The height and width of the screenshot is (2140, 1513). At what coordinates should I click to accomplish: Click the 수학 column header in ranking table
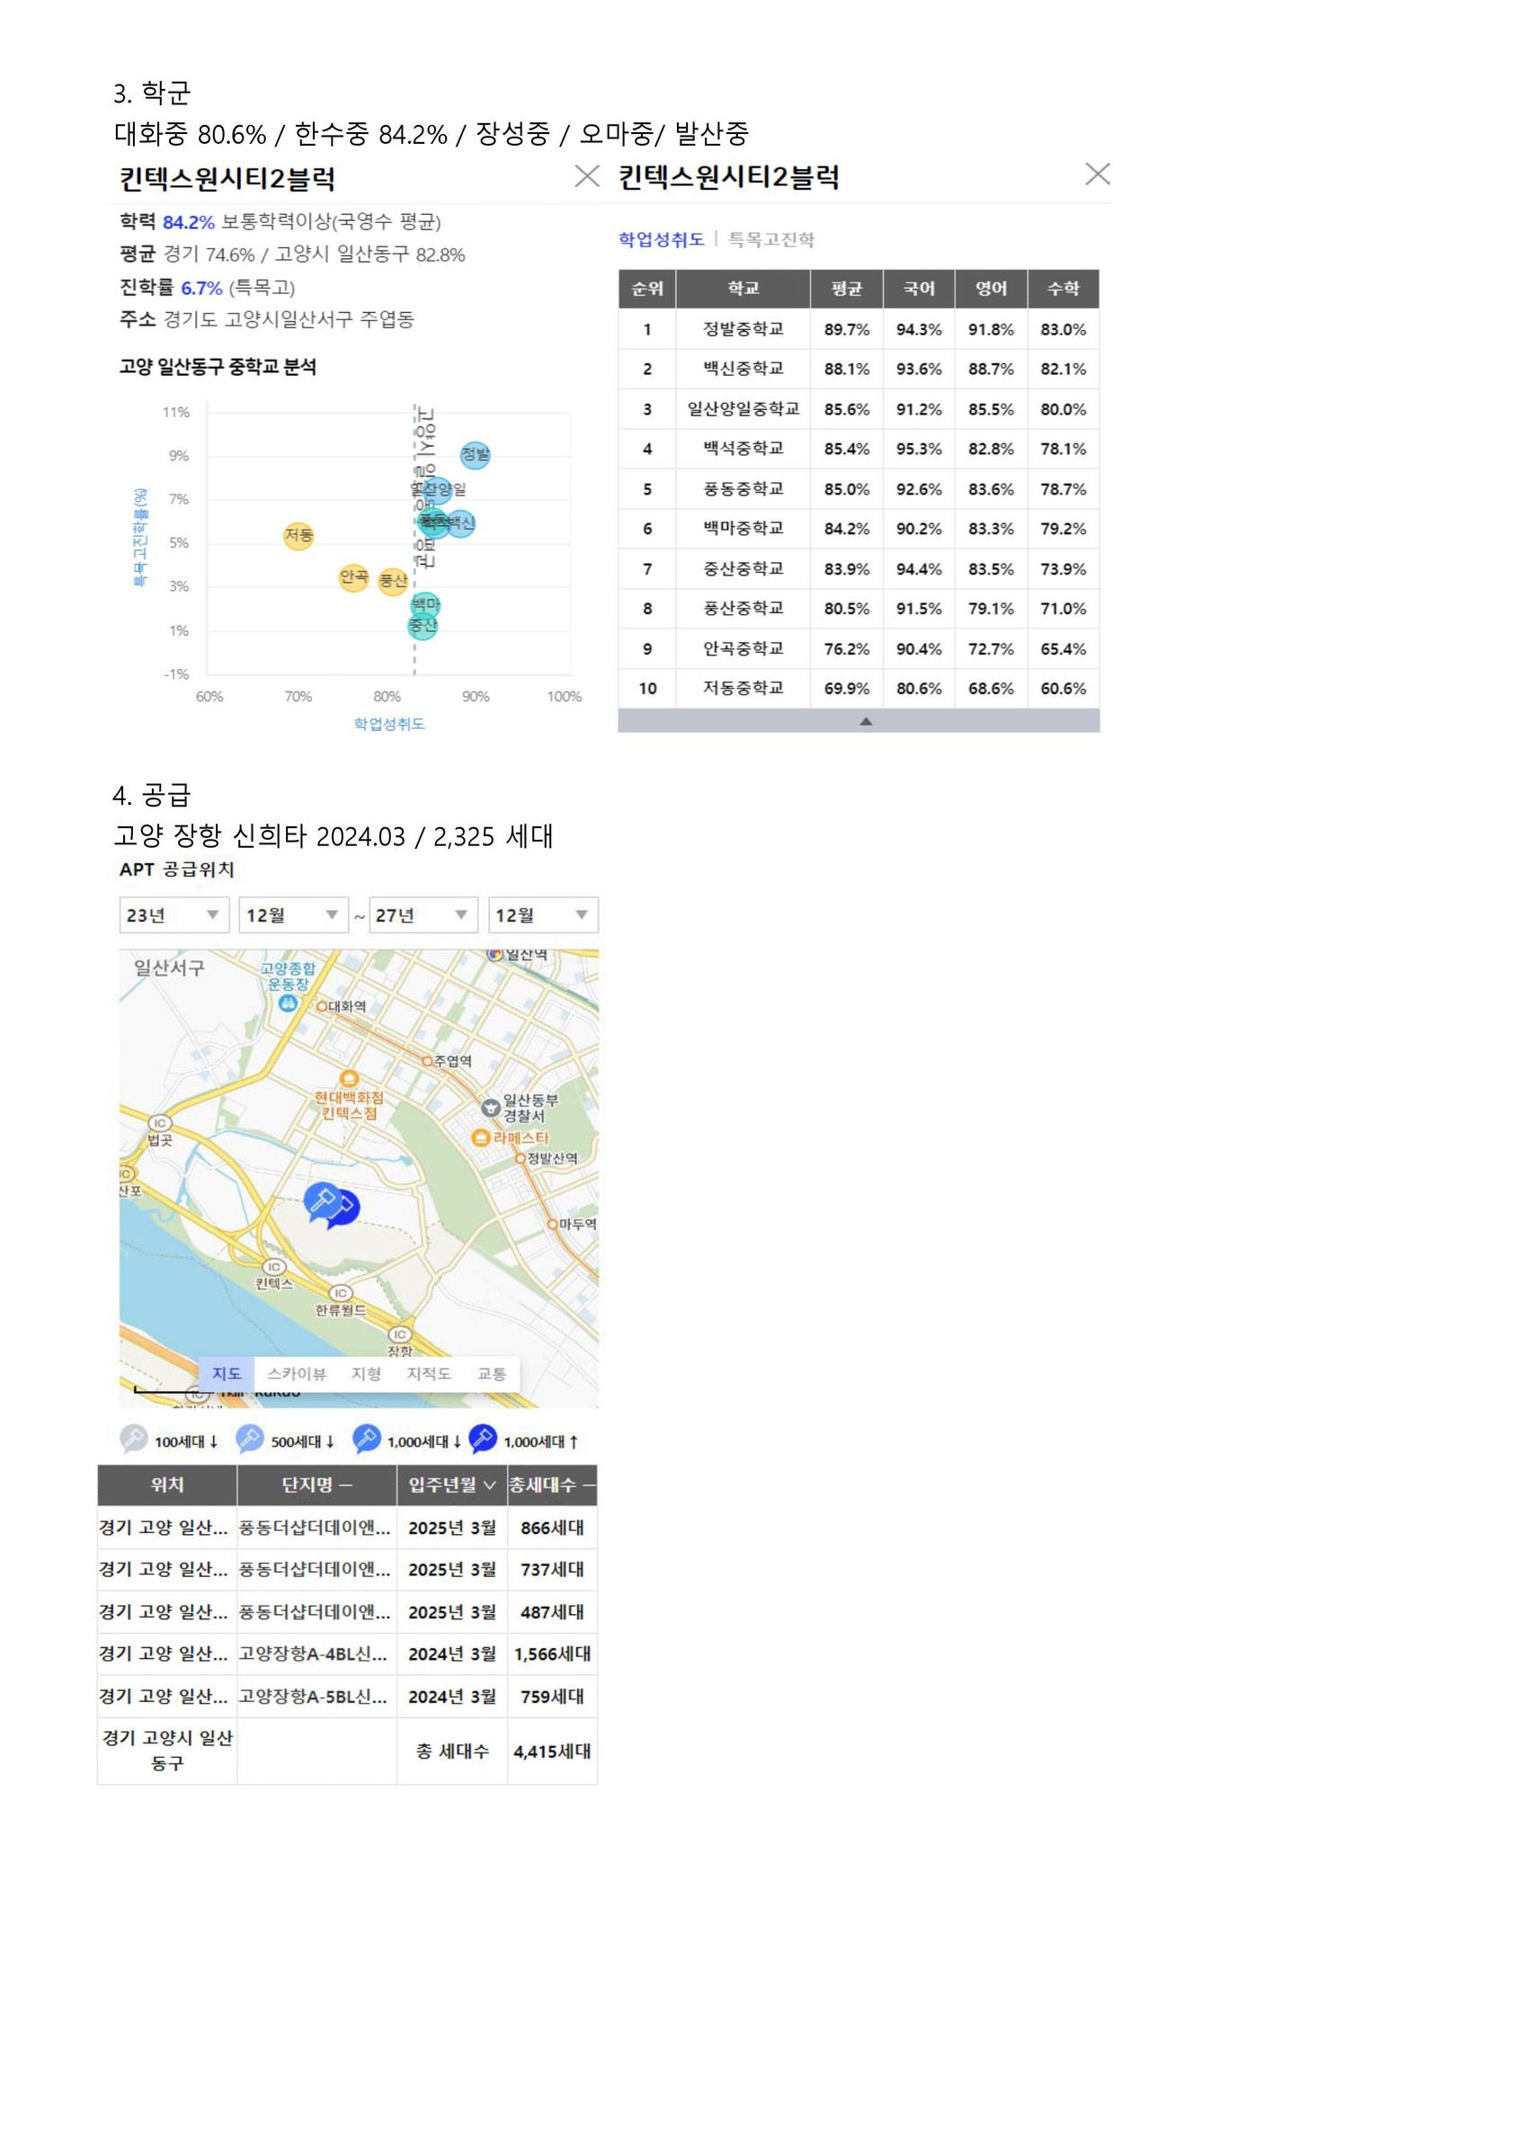(1063, 289)
